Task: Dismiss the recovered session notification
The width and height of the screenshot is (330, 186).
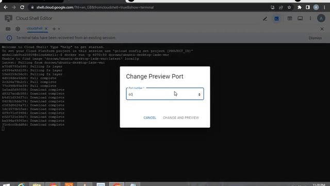Action: tap(315, 38)
